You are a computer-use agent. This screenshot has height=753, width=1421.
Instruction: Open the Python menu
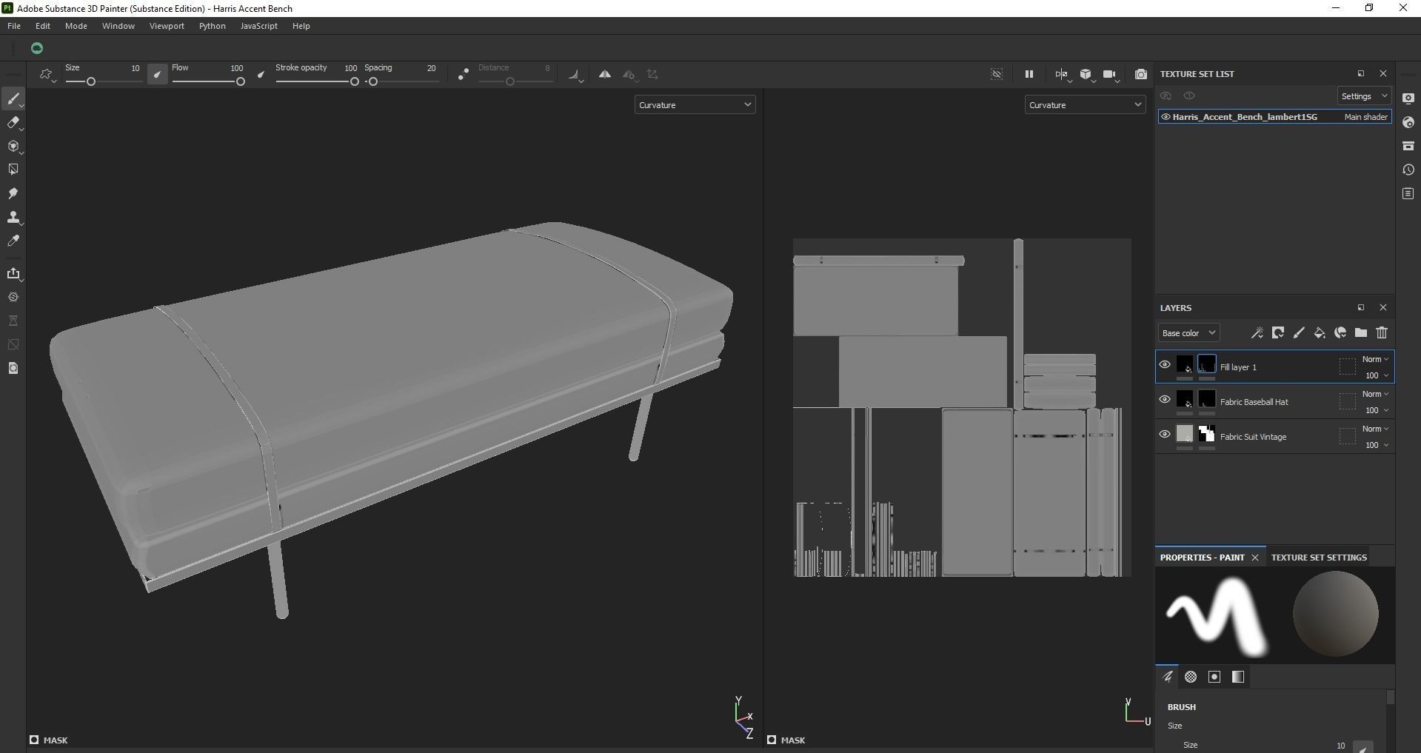tap(213, 26)
